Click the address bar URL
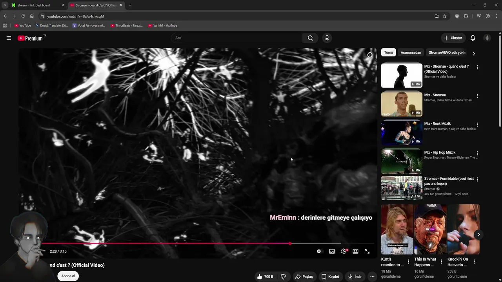Image resolution: width=502 pixels, height=282 pixels. click(75, 16)
